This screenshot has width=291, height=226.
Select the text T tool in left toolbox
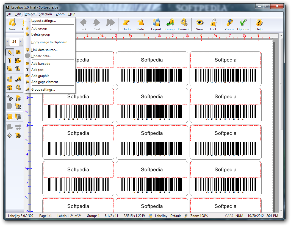10,60
